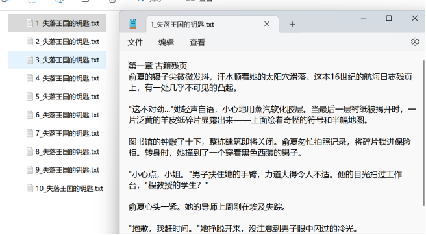Open the 查看 menu
The width and height of the screenshot is (426, 235).
pyautogui.click(x=197, y=42)
